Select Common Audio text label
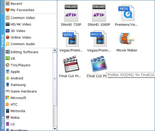Image resolution: width=155 pixels, height=131 pixels. pos(23,44)
